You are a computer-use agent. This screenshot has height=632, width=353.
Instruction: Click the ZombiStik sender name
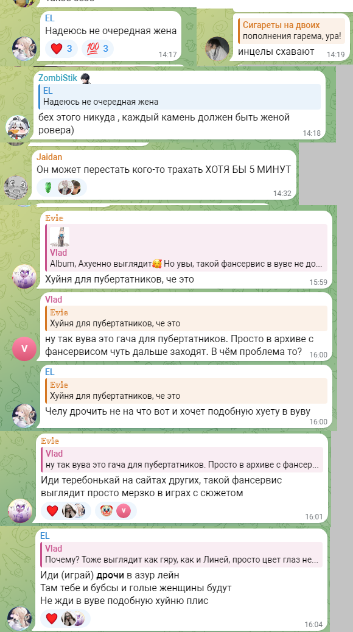pyautogui.click(x=58, y=78)
